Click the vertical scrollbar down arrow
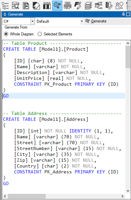 point(128,191)
